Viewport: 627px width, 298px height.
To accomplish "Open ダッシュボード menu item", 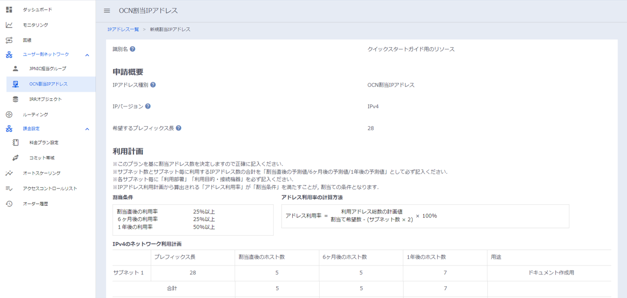I will pyautogui.click(x=37, y=9).
